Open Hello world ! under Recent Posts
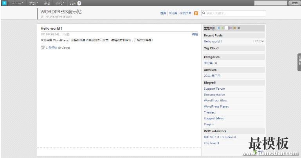The height and width of the screenshot is (158, 301). [213, 41]
